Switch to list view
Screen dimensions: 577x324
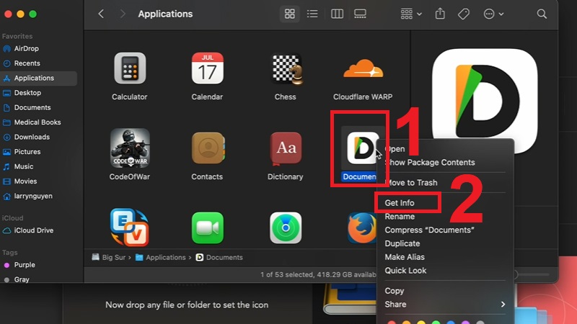click(x=312, y=14)
